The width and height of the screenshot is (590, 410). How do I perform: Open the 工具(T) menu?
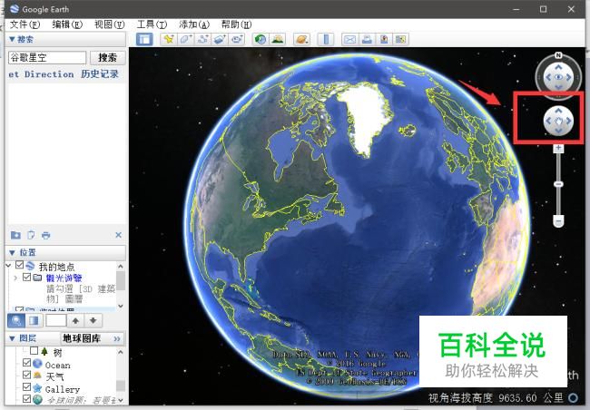click(152, 24)
